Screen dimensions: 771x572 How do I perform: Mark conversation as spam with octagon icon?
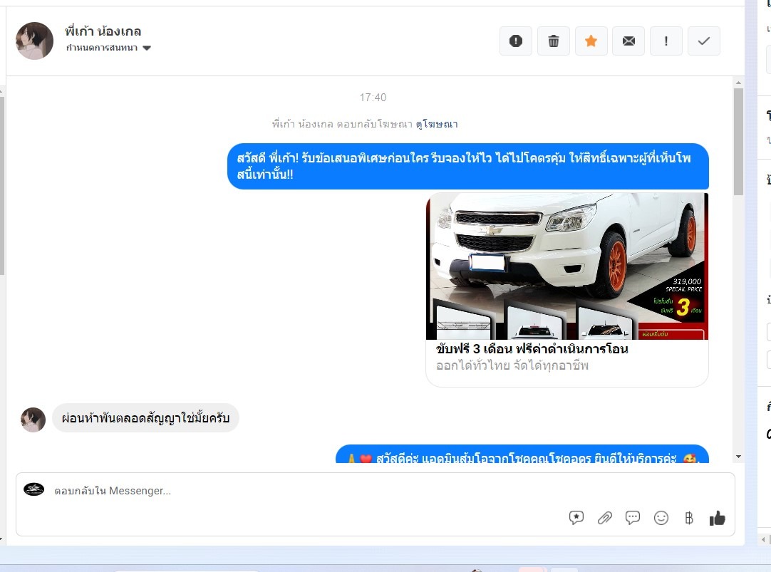(x=516, y=41)
